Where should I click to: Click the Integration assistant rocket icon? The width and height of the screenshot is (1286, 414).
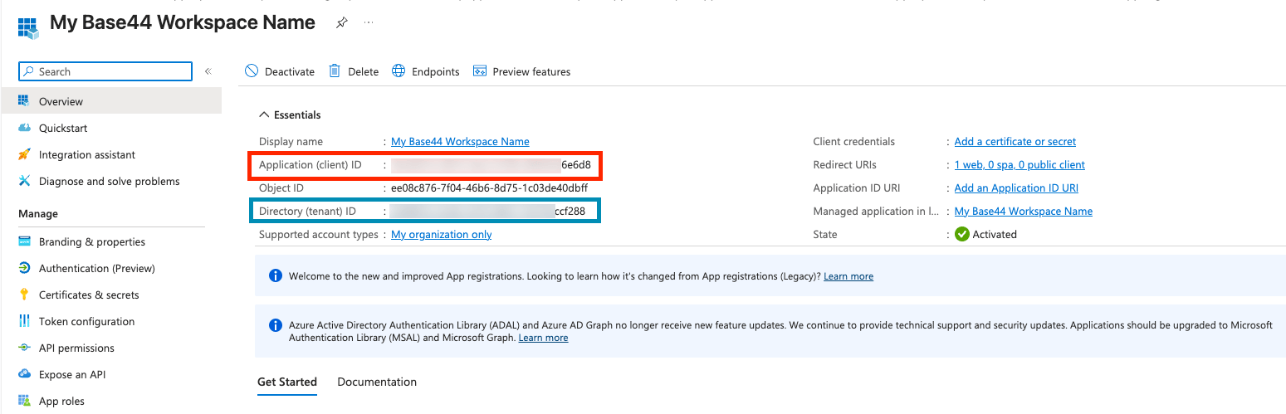click(24, 154)
